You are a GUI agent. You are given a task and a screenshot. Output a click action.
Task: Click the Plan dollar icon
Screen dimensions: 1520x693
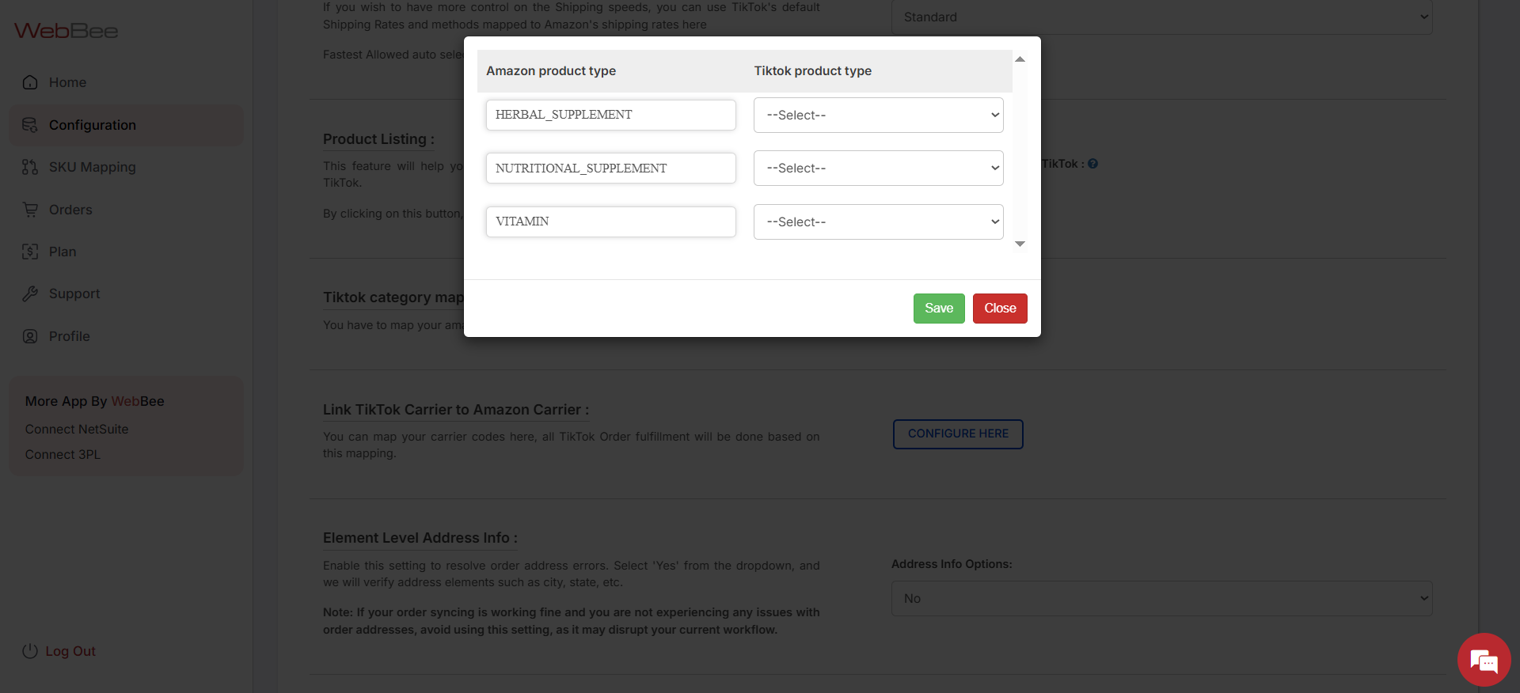(30, 252)
